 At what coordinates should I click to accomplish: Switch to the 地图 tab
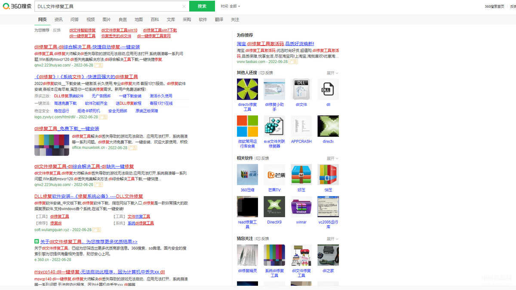coord(138,19)
